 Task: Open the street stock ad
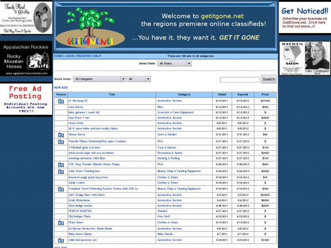pyautogui.click(x=76, y=123)
